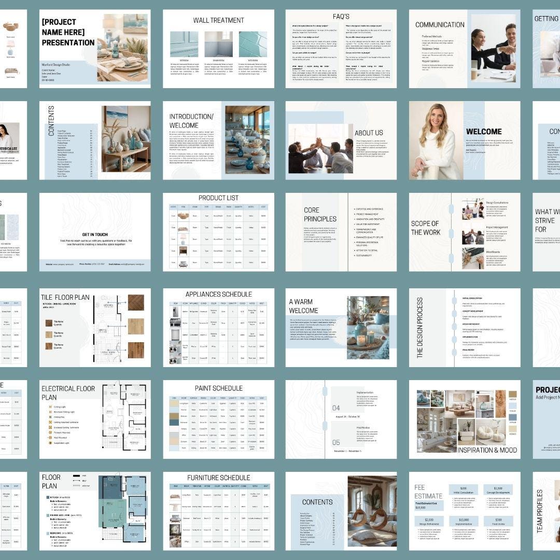The image size is (560, 560).
Task: Click the email address on the Get In Touch slide
Action: [132, 264]
